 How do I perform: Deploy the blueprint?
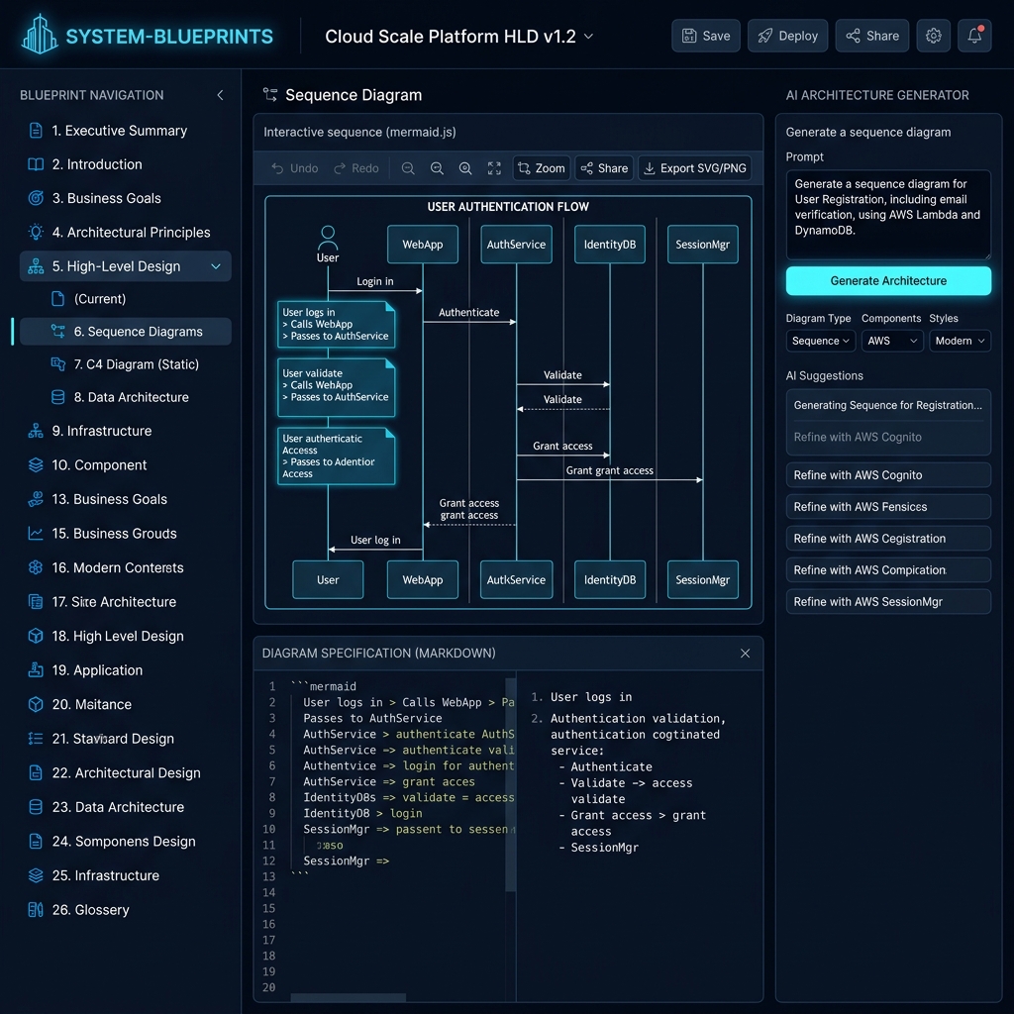click(787, 37)
